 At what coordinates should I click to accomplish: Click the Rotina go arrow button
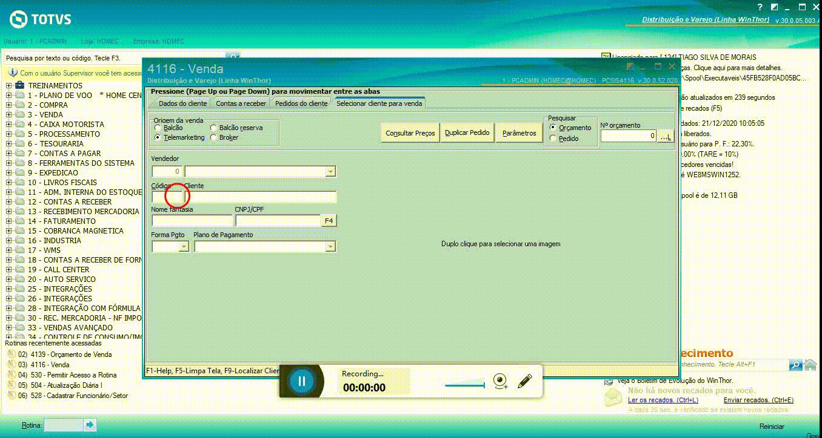pos(90,425)
